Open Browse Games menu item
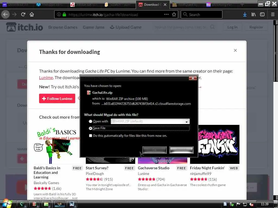This screenshot has width=278, height=208. (x=63, y=27)
